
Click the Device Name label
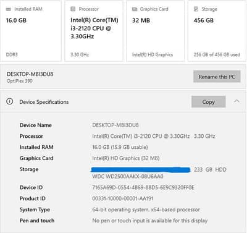pos(36,125)
